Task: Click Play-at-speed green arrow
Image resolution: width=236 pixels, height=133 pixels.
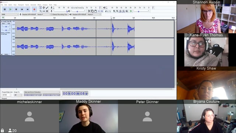Action: point(131,11)
